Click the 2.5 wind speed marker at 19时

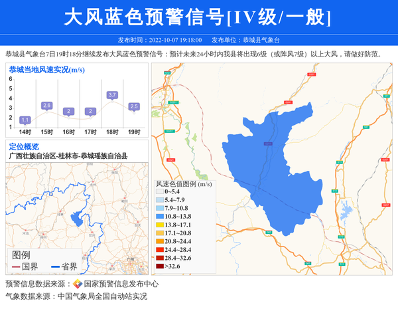tap(134, 106)
